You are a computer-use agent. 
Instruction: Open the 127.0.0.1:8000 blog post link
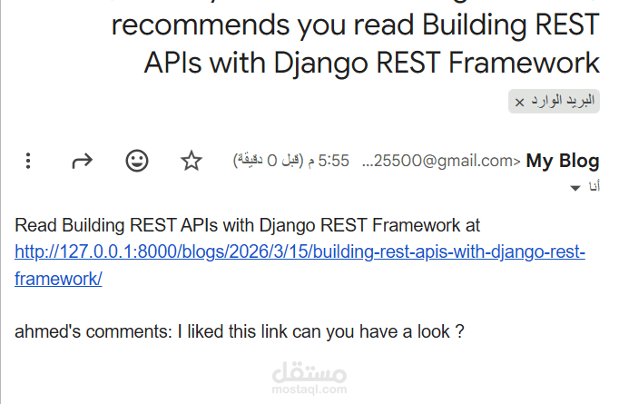(300, 251)
